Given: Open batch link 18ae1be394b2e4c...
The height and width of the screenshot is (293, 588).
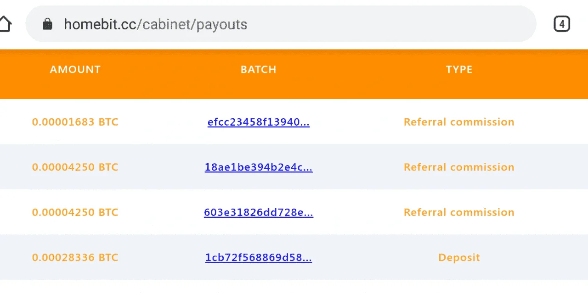Looking at the screenshot, I should (x=259, y=167).
